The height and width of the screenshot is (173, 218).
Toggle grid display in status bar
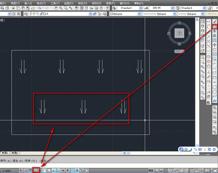(30, 170)
